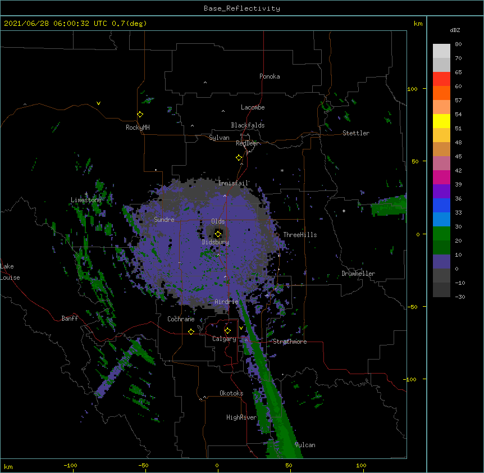Choose the purple 36-39 dBZ swatch
Viewport: 484px width, 473px height.
pyautogui.click(x=441, y=192)
